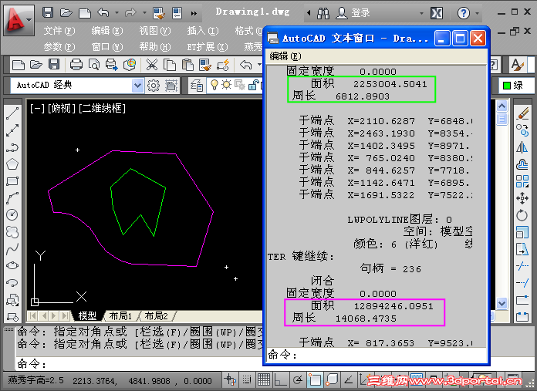Click the Plot Preview icon
The width and height of the screenshot is (537, 391).
coord(94,64)
